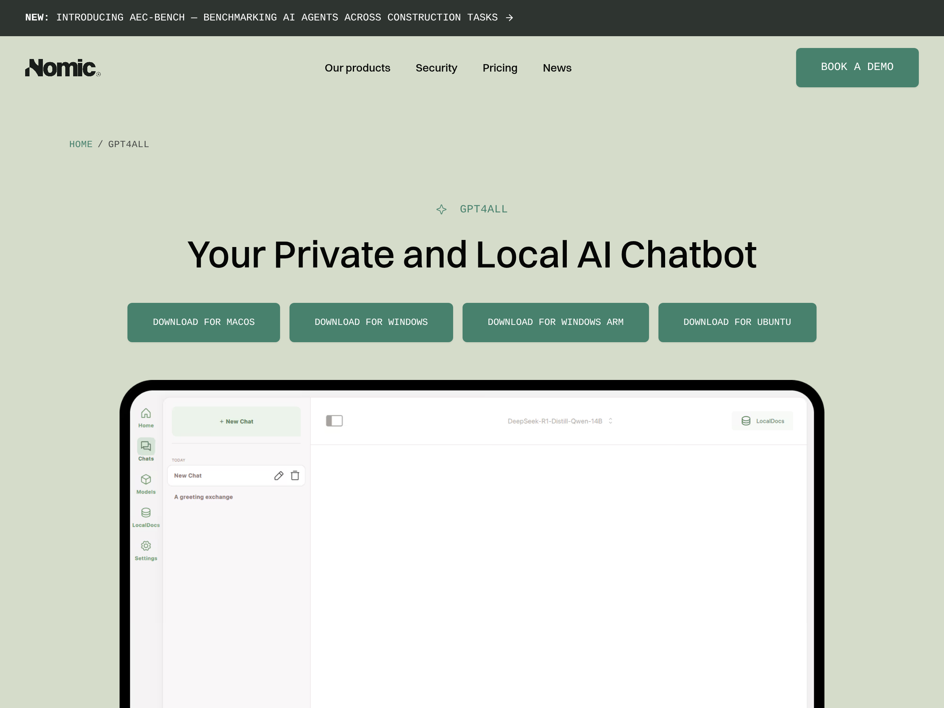
Task: Click the arrow icon in the announcement banner
Action: [x=509, y=17]
